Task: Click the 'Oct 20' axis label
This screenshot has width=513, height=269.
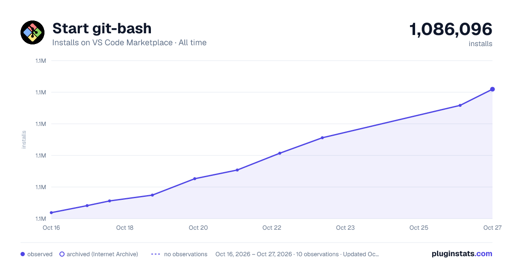Action: click(198, 228)
